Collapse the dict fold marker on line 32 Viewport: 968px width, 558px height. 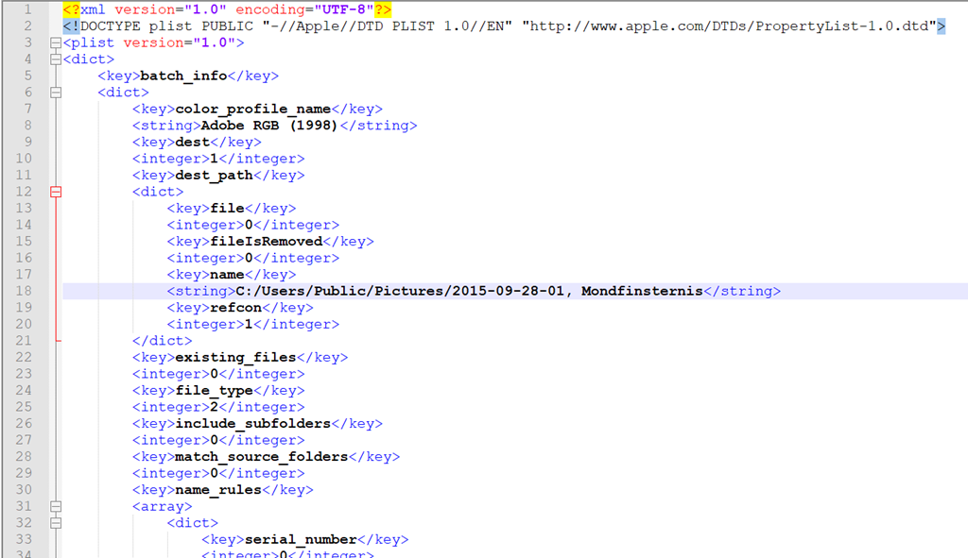coord(56,523)
